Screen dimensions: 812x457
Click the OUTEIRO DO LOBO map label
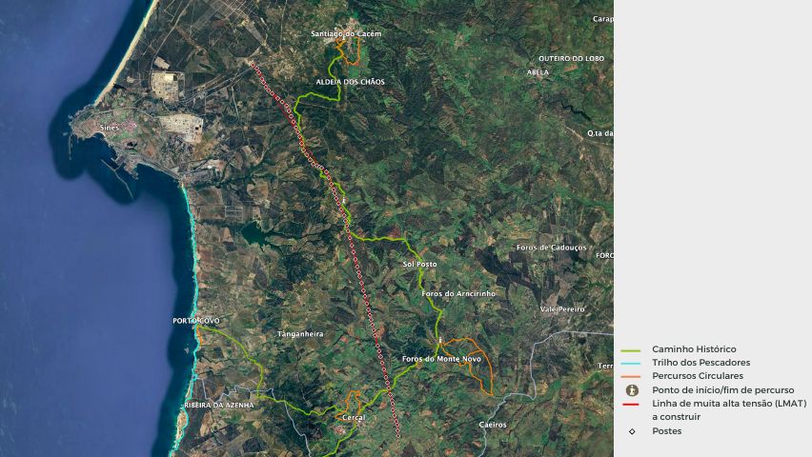[571, 58]
